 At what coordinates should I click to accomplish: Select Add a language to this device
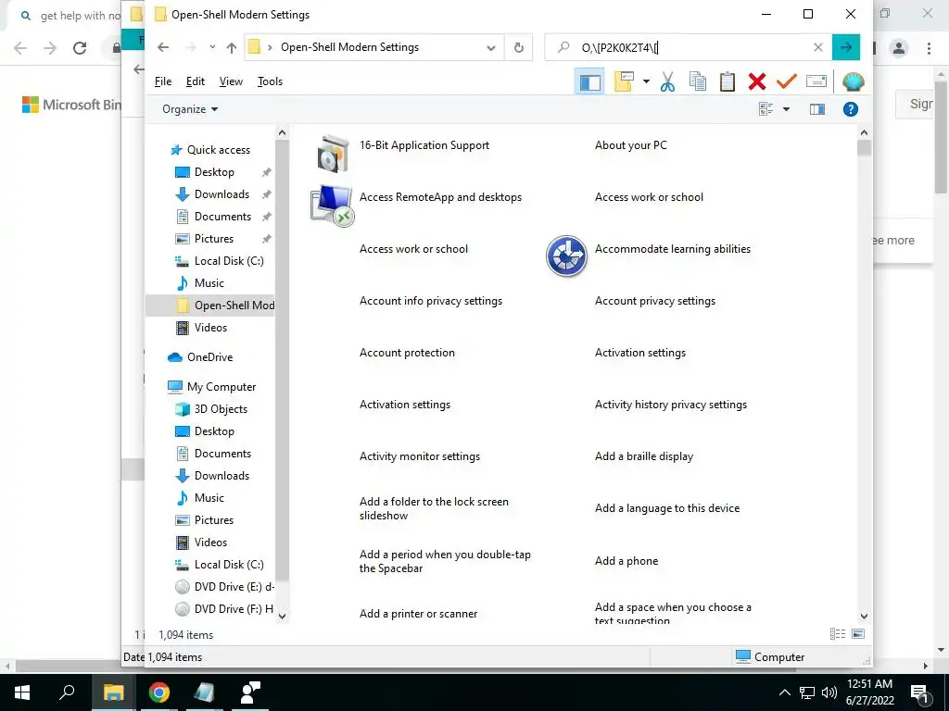click(667, 508)
